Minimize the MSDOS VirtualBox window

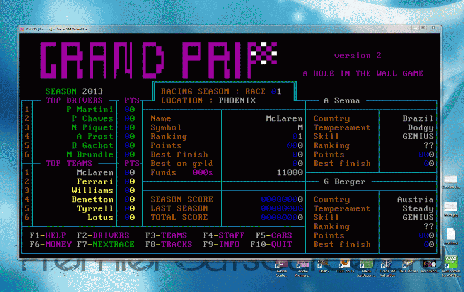point(415,28)
